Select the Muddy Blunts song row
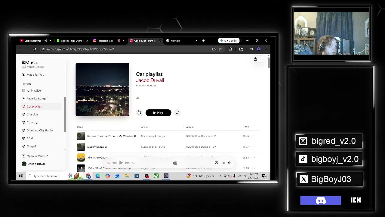The height and width of the screenshot is (217, 385). point(168,147)
